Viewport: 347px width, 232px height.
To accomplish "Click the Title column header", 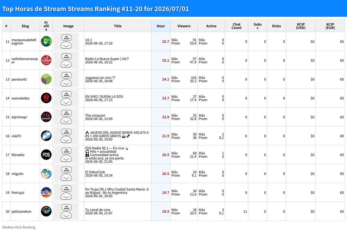I will click(x=118, y=26).
